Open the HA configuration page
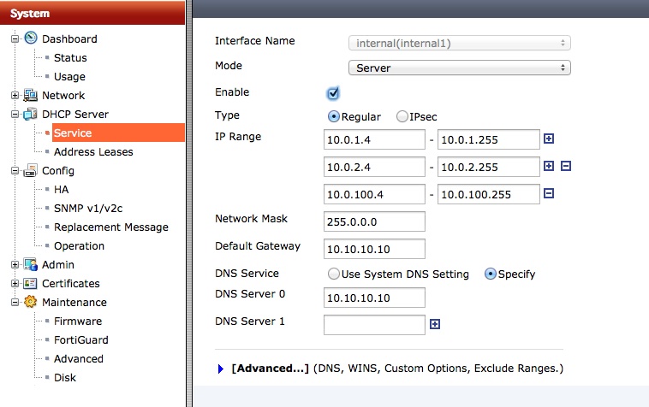649x407 pixels. pos(62,190)
